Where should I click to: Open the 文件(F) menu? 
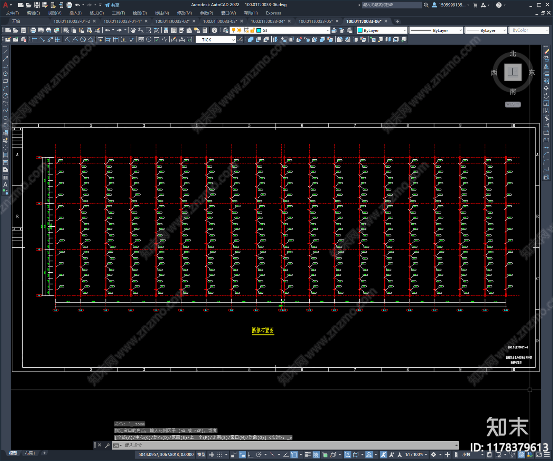12,13
